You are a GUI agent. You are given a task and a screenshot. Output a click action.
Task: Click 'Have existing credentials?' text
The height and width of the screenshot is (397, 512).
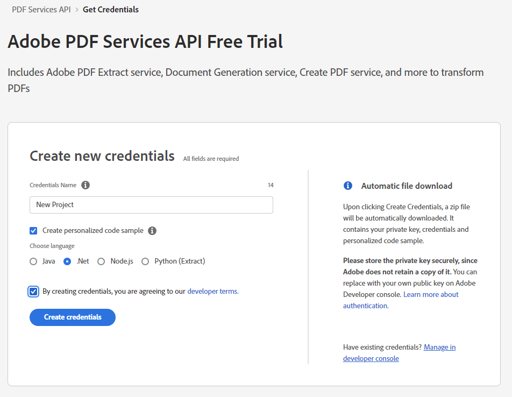pyautogui.click(x=382, y=347)
